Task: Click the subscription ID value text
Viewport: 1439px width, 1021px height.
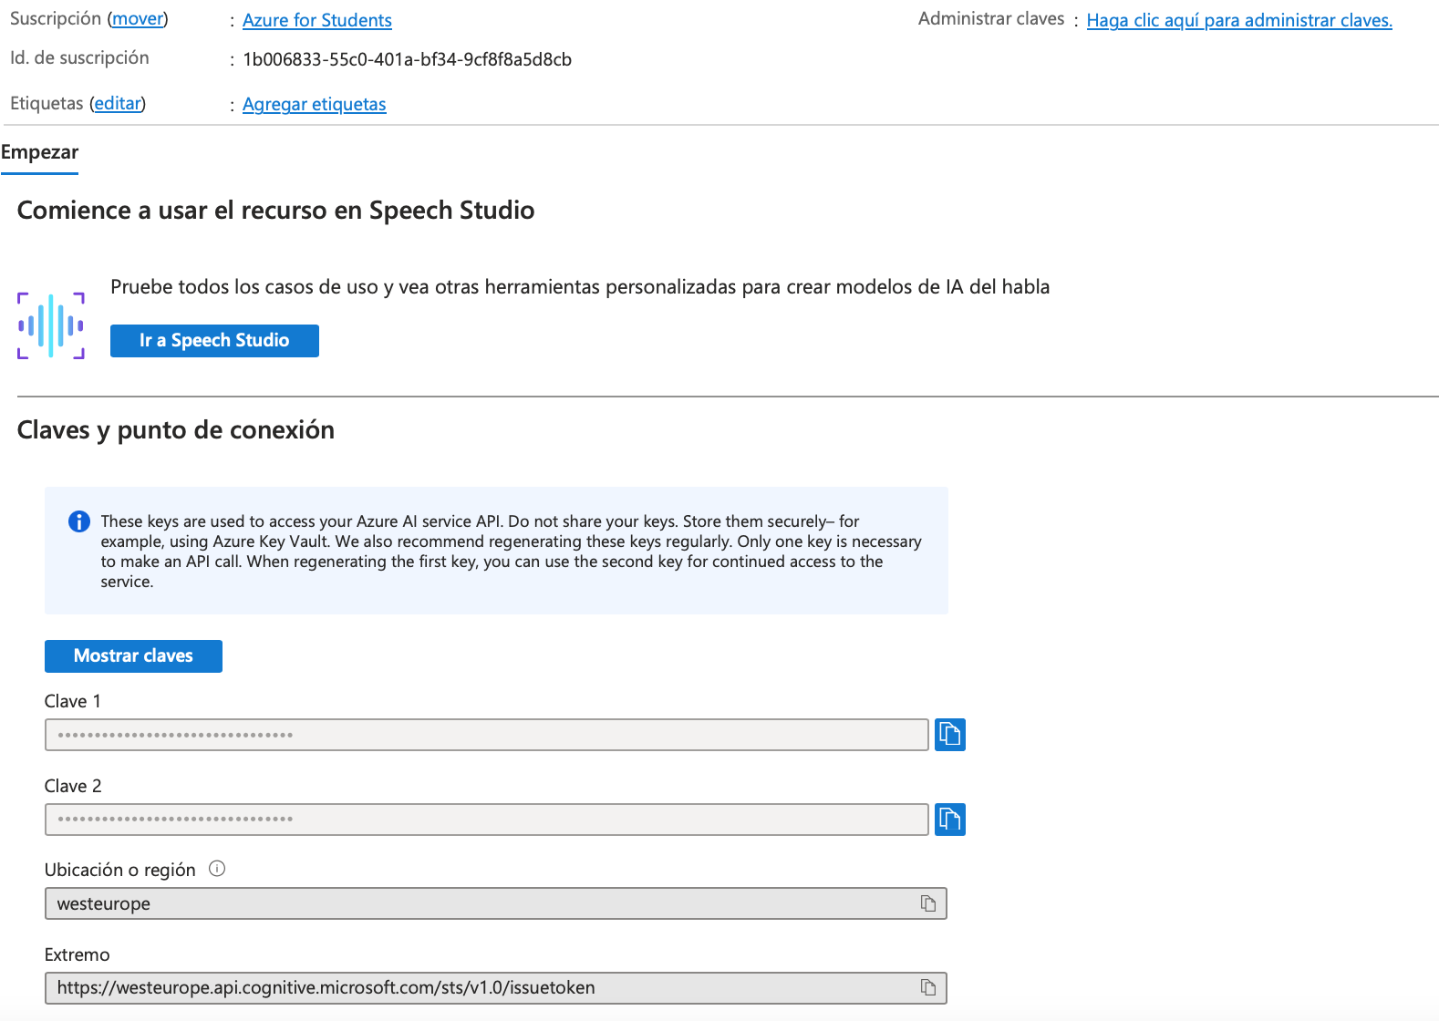Action: (407, 60)
